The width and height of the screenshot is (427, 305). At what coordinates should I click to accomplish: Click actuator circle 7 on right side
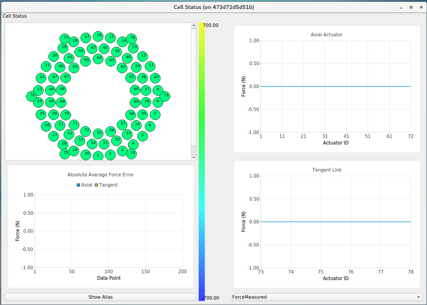tap(155, 114)
